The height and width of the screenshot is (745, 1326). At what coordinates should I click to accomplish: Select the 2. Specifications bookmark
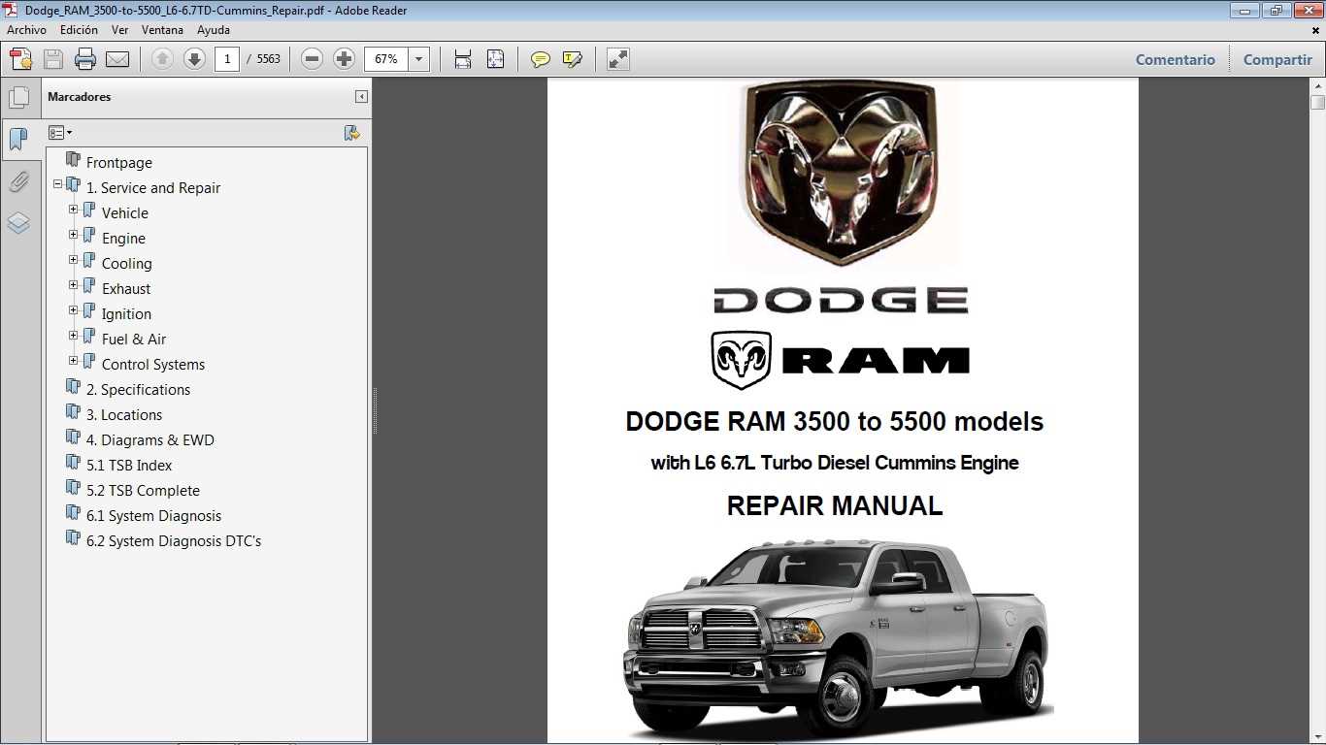point(138,390)
